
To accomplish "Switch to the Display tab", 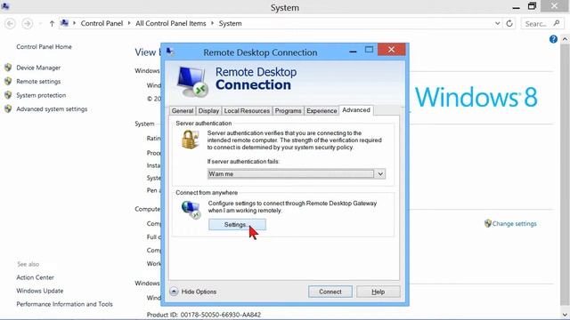I will pyautogui.click(x=208, y=110).
